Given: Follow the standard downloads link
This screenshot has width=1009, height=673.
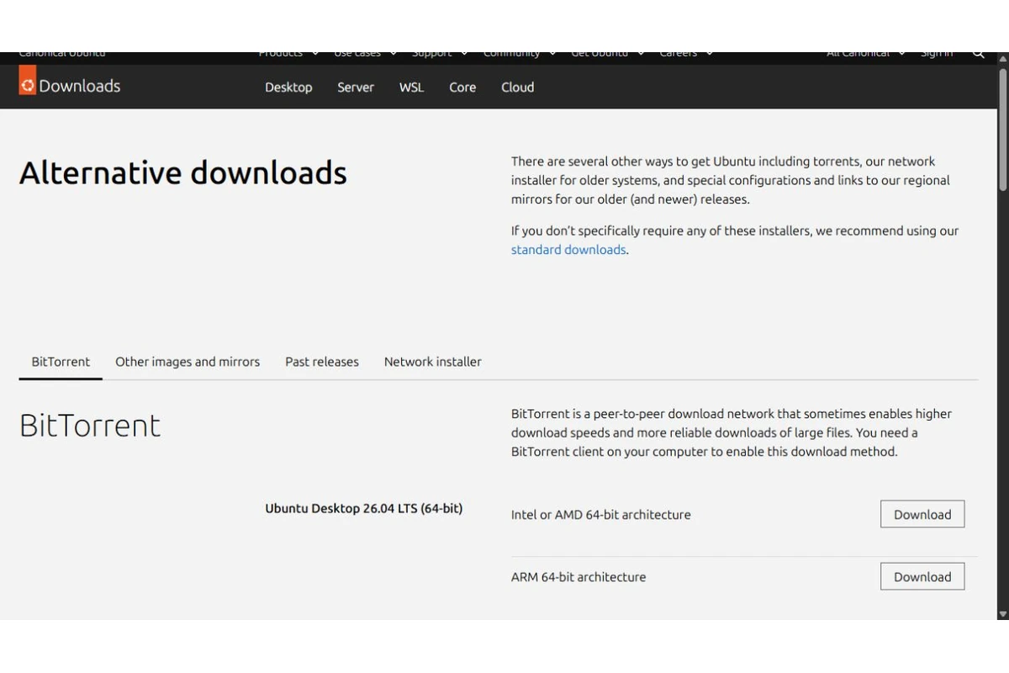Looking at the screenshot, I should click(x=568, y=250).
